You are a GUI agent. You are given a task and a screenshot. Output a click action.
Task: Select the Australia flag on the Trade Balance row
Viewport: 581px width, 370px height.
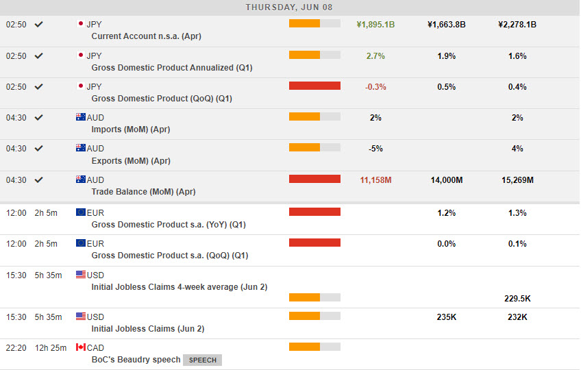point(80,180)
